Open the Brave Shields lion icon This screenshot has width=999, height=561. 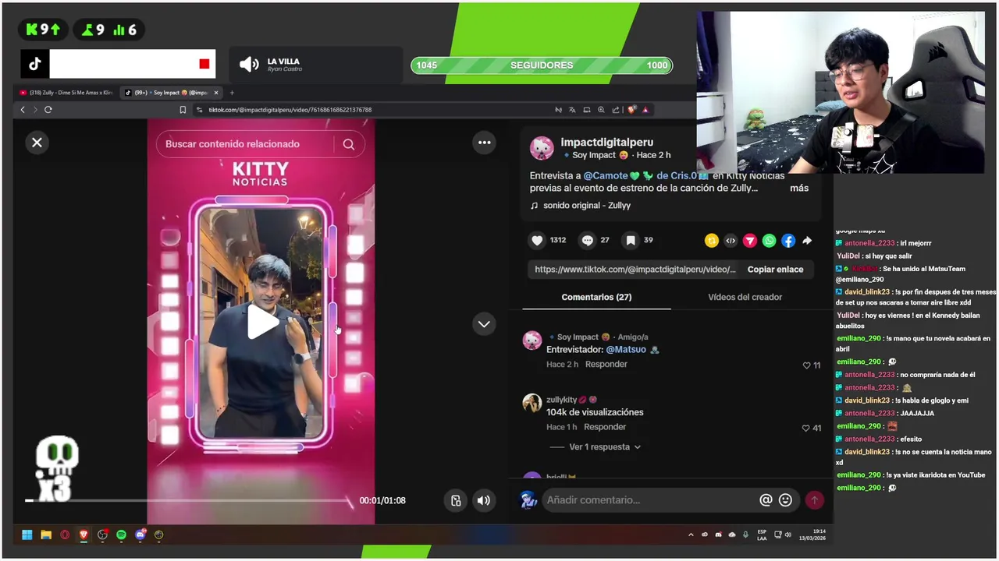pyautogui.click(x=631, y=110)
